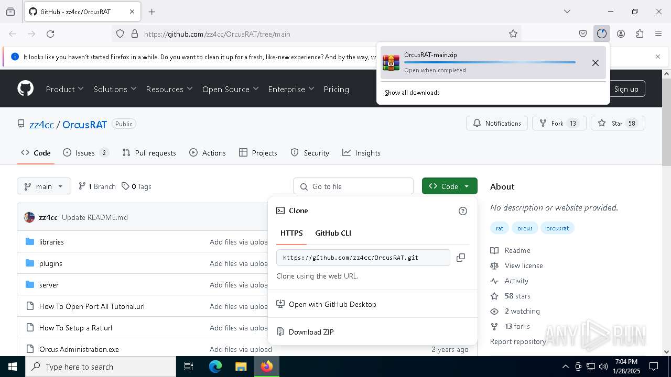Screen dimensions: 671x377
Task: Save page to Pocket
Action: [x=583, y=34]
